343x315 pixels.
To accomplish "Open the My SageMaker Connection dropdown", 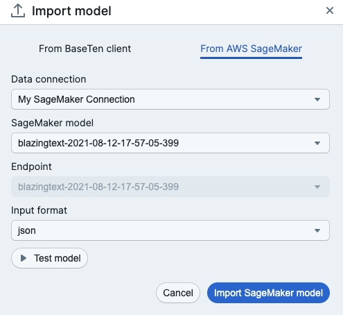I will click(170, 99).
